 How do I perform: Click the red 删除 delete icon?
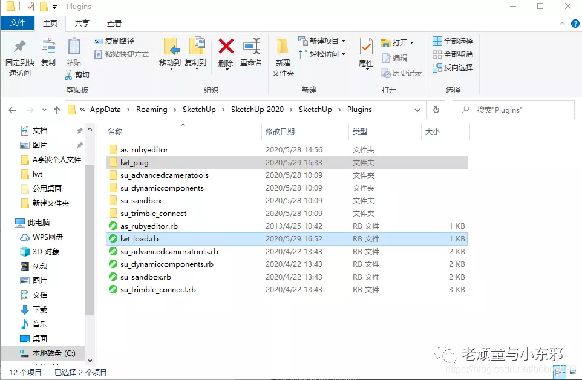point(226,47)
